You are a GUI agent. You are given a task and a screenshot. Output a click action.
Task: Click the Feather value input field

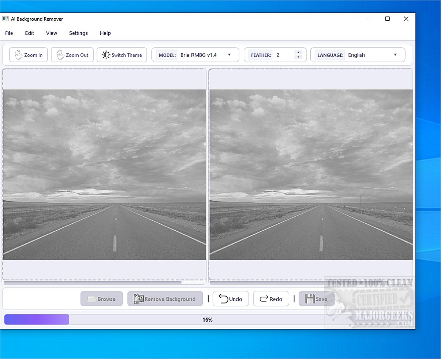284,55
